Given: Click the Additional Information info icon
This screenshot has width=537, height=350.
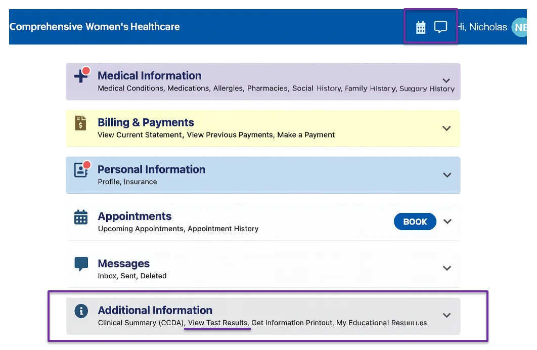Looking at the screenshot, I should pyautogui.click(x=81, y=311).
